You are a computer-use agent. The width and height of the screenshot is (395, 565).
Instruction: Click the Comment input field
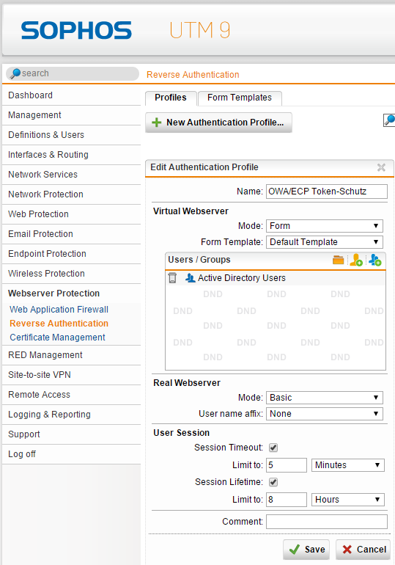click(x=327, y=522)
